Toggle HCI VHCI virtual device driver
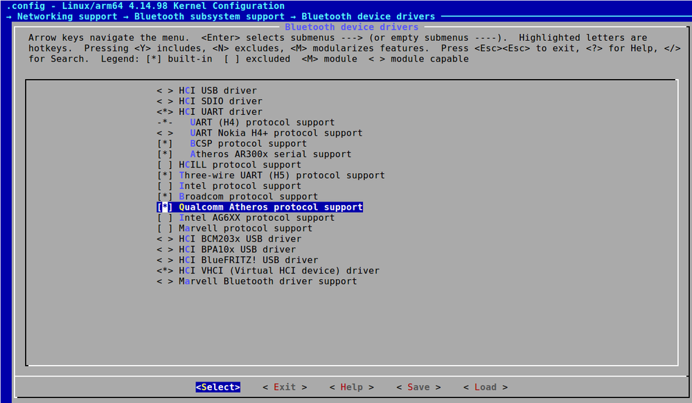 coord(268,271)
